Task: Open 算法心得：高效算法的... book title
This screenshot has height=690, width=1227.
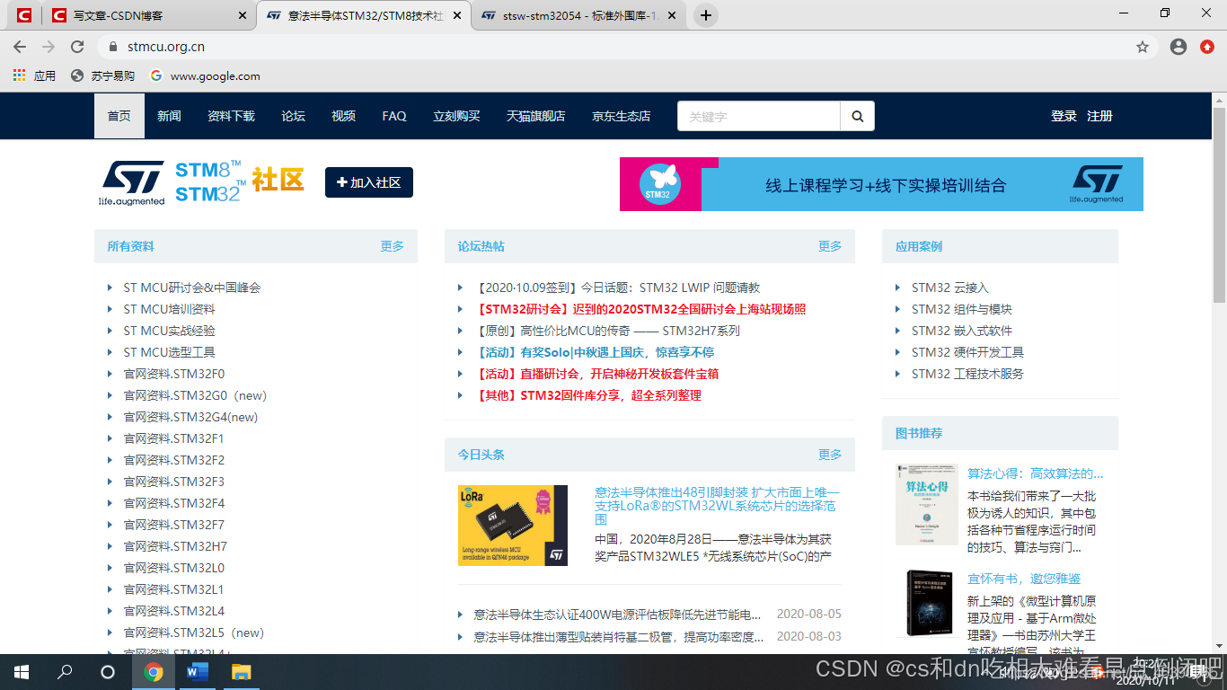Action: pyautogui.click(x=1035, y=473)
